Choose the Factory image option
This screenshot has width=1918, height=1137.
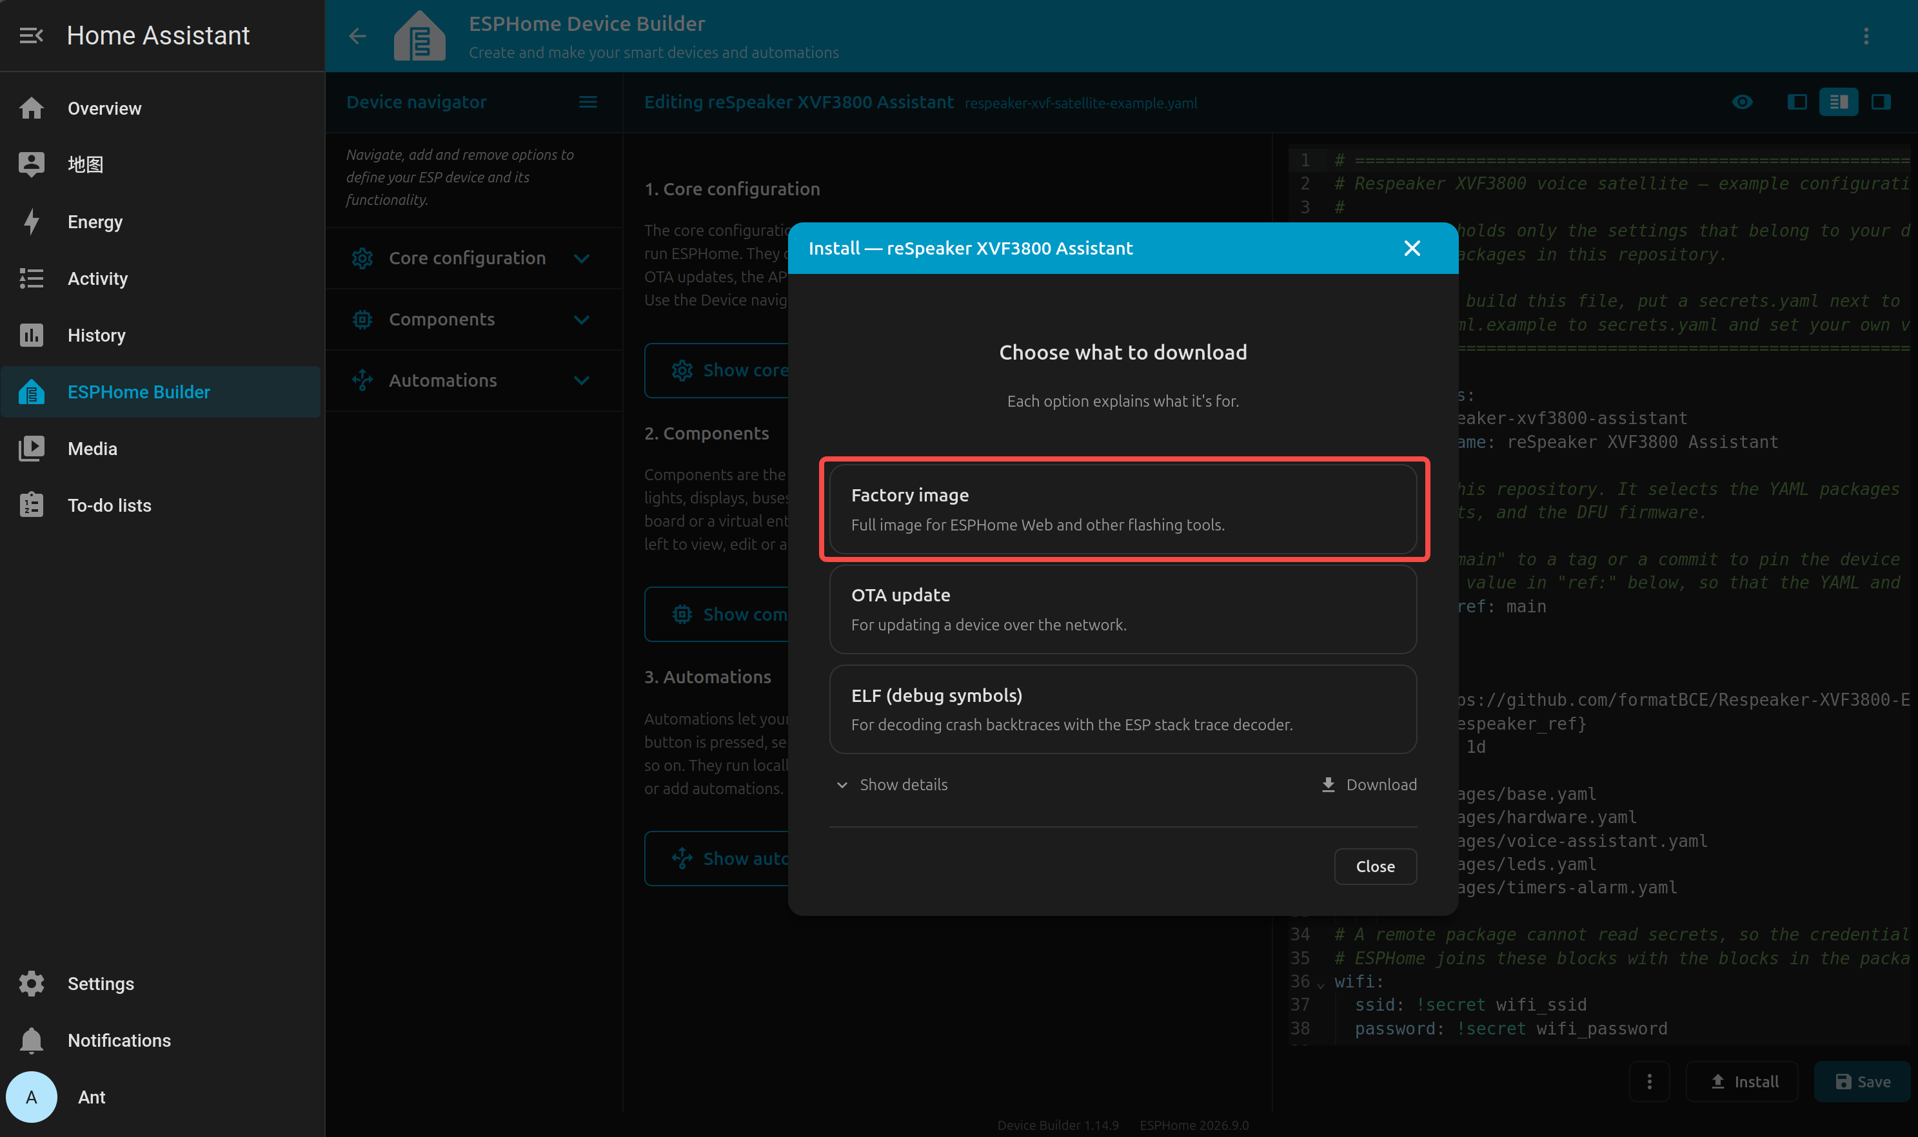click(x=1123, y=509)
